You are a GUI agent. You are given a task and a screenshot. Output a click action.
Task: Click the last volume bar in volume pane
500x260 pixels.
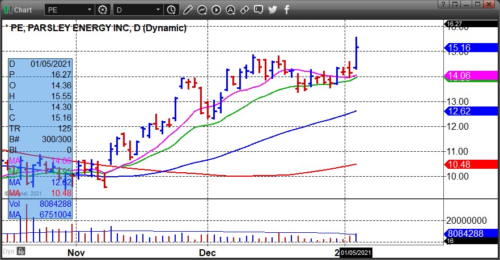356,238
